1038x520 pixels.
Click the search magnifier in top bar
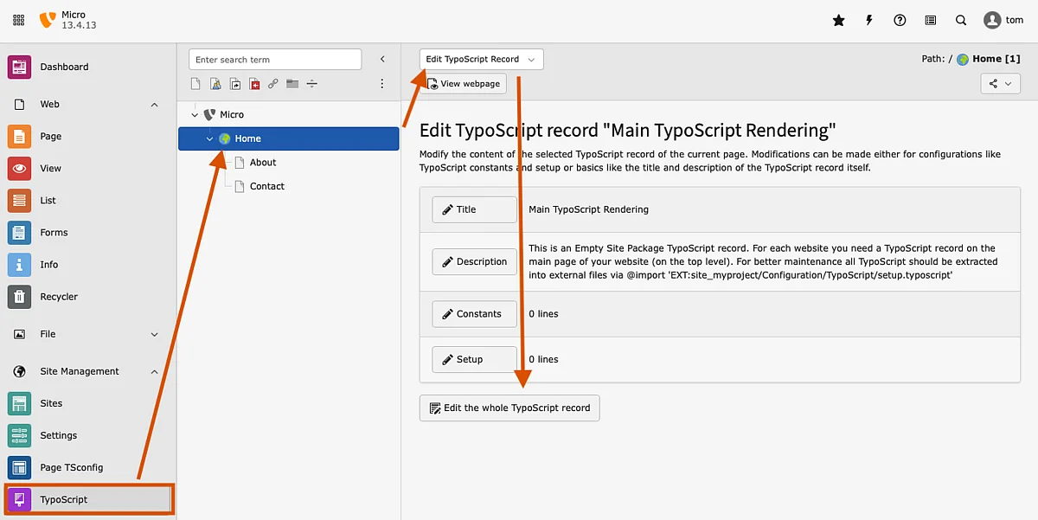(961, 21)
